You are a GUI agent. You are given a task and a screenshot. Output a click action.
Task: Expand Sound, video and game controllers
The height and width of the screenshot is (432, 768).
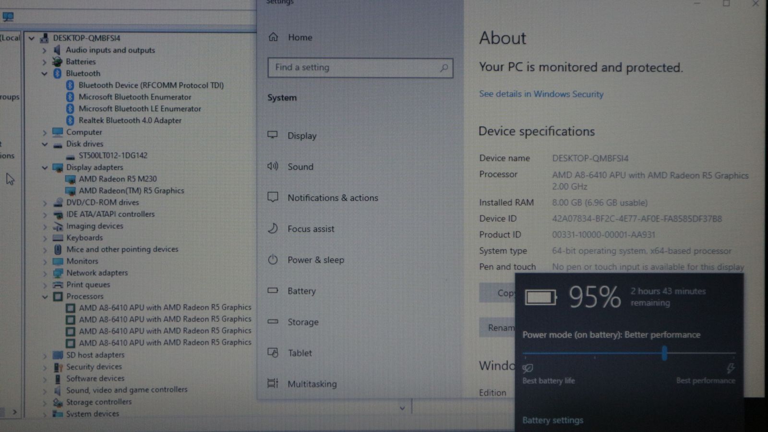[44, 390]
